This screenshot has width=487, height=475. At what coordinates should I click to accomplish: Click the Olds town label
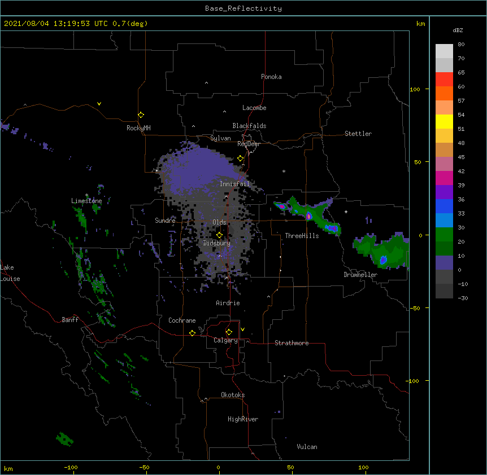point(219,222)
